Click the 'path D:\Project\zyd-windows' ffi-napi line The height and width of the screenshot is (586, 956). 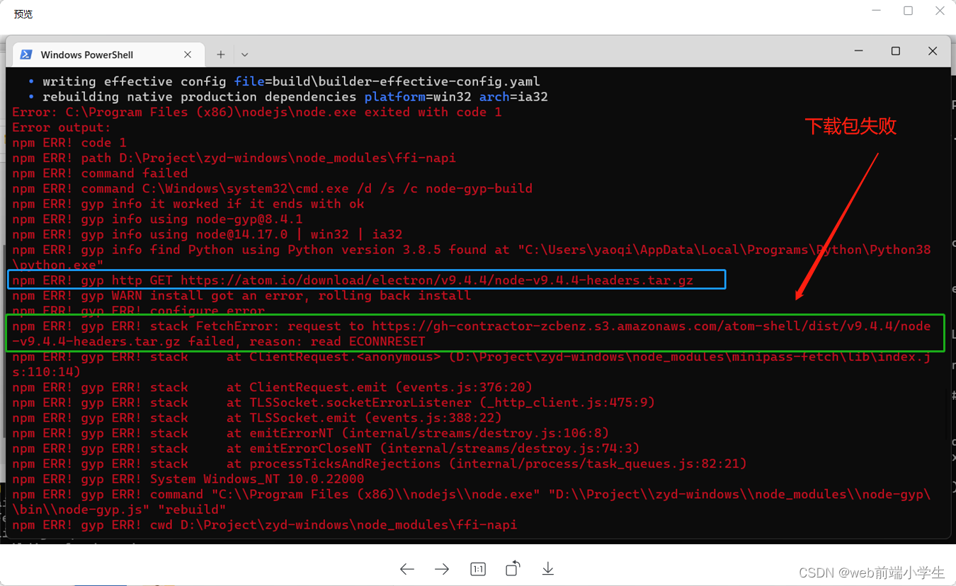[234, 158]
